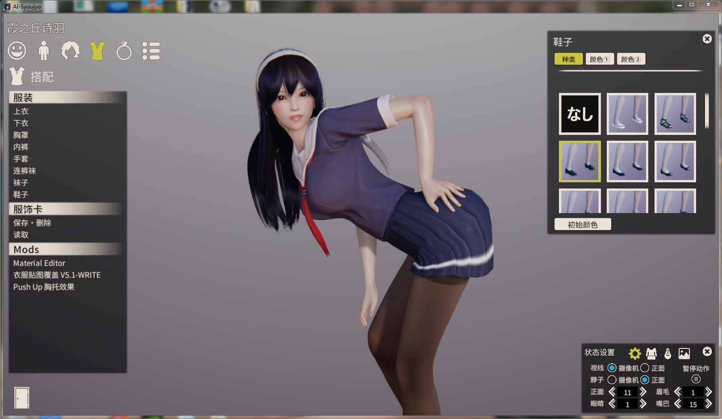722x419 pixels.
Task: Open the background image icon in status panel
Action: coord(684,353)
